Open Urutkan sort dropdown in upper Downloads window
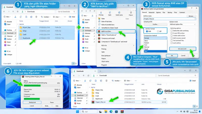 pyautogui.click(x=46, y=17)
